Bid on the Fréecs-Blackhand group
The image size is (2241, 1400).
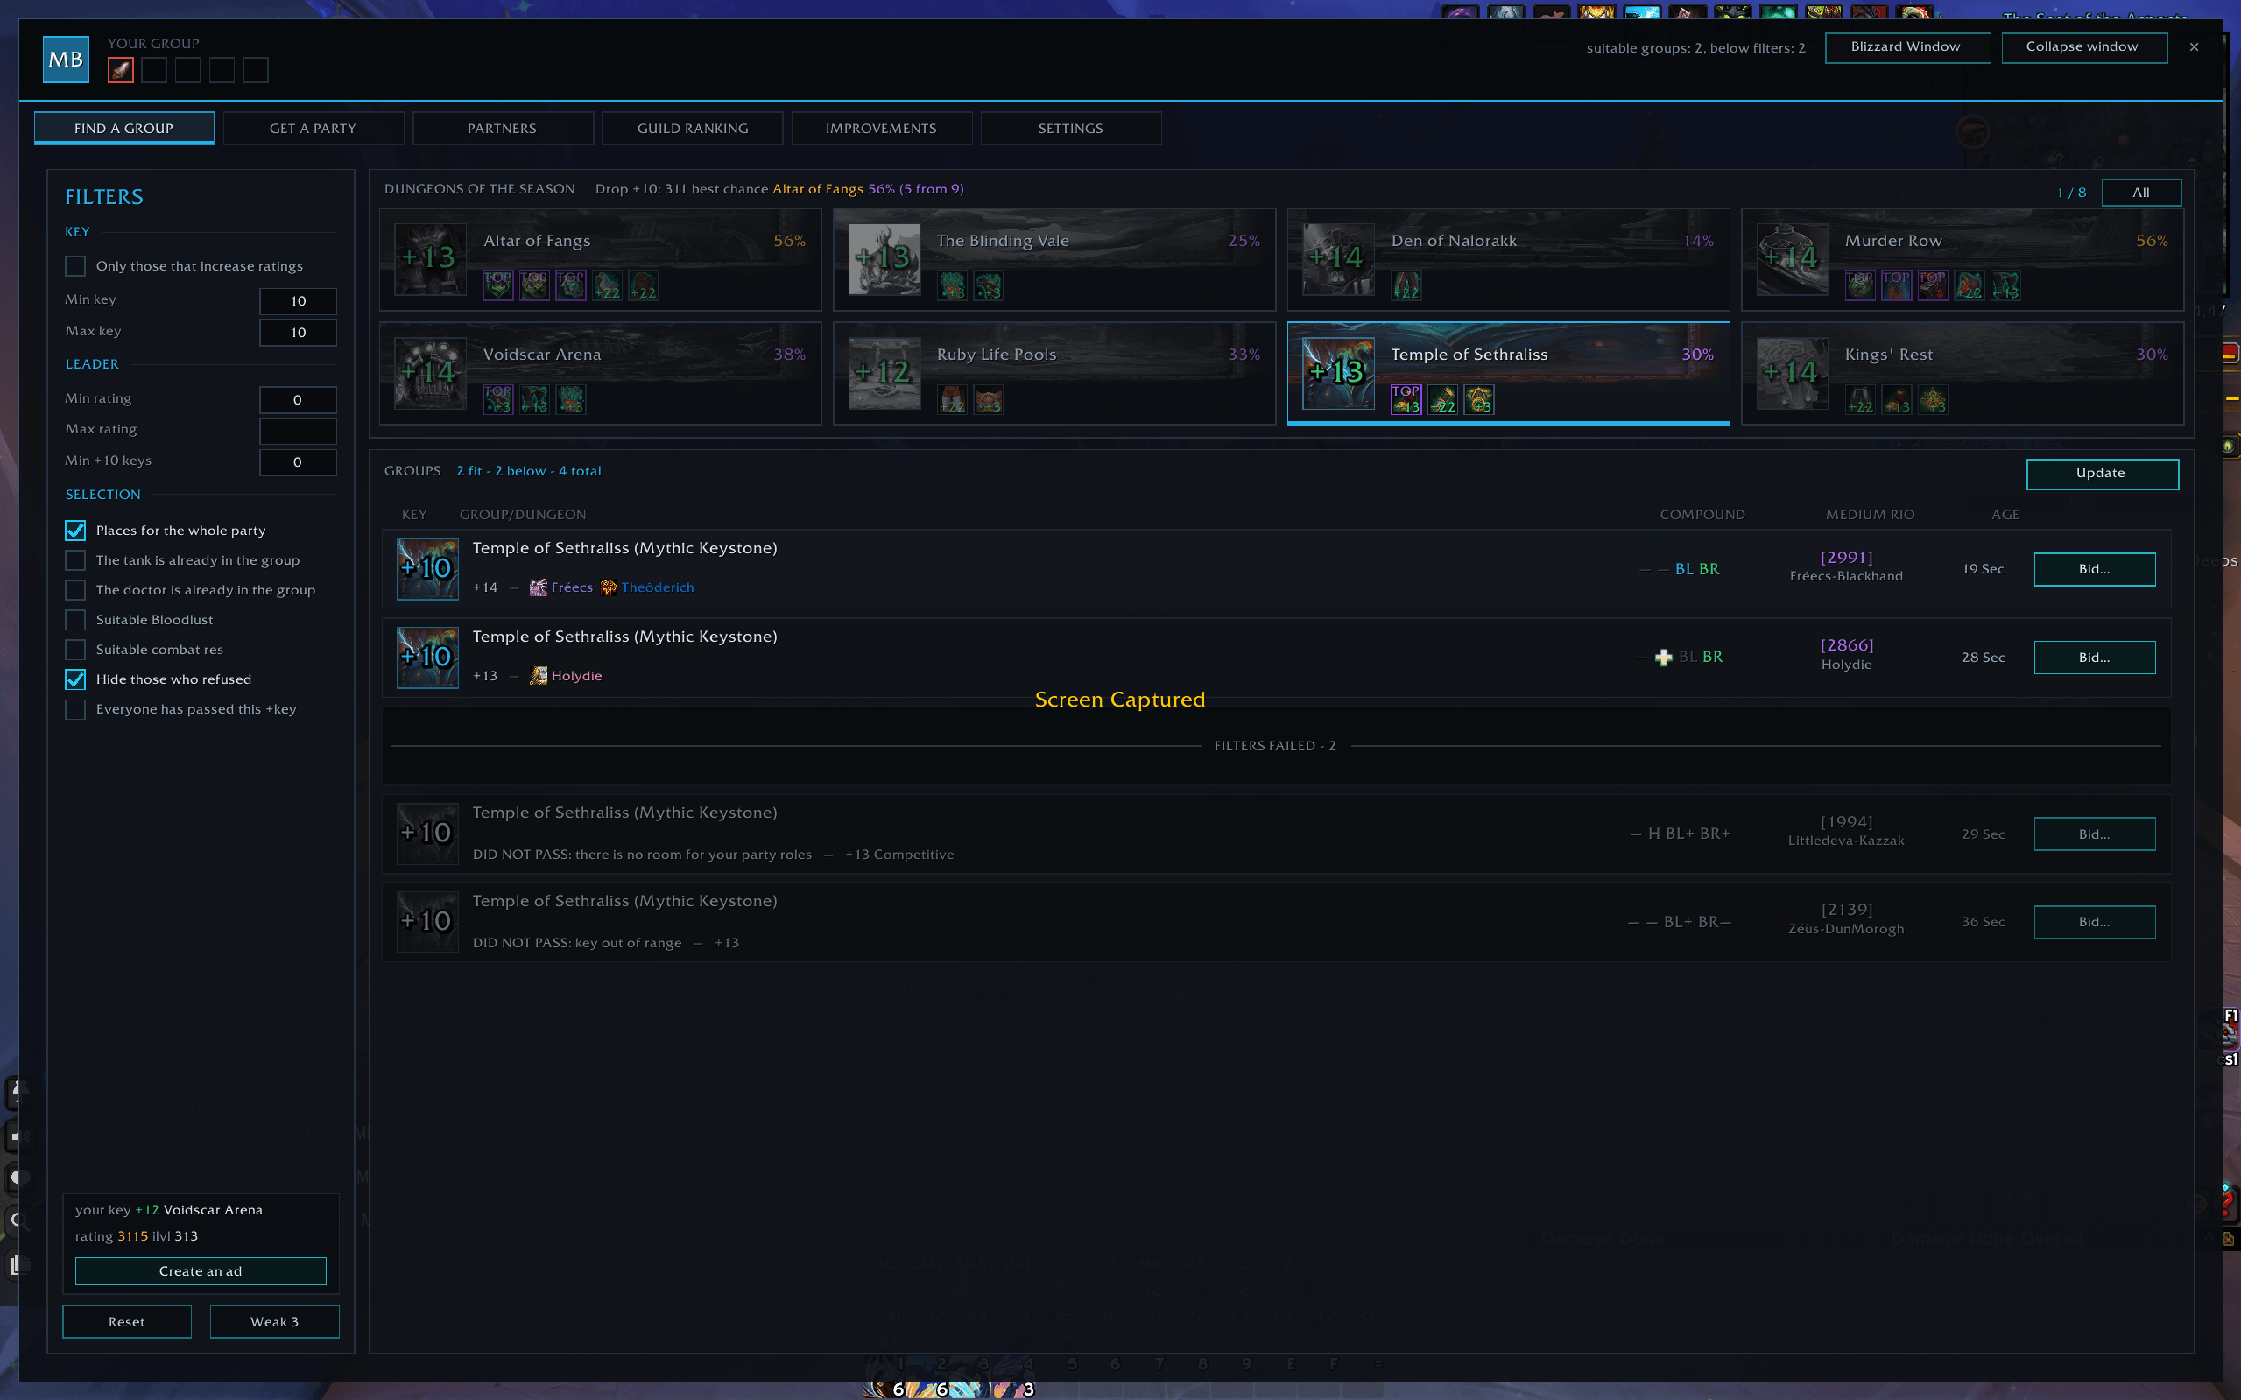click(x=2094, y=569)
